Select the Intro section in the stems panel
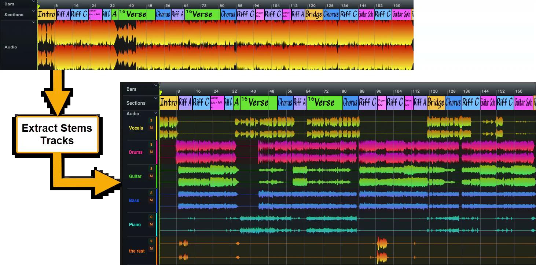This screenshot has width=536, height=265. point(169,102)
